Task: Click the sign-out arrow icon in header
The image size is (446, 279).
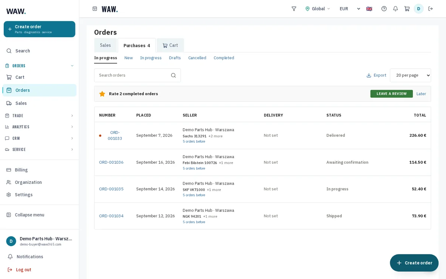Action: pyautogui.click(x=430, y=9)
